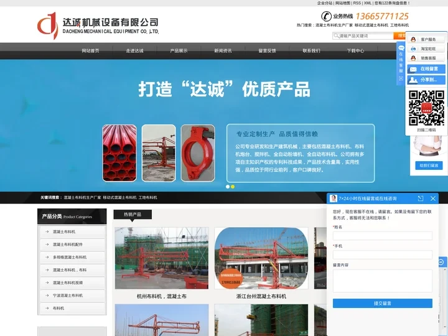The image size is (448, 336).
Task: Click hot search keyword 混凝土布料机生产厂家 in header
Action: coord(334,25)
